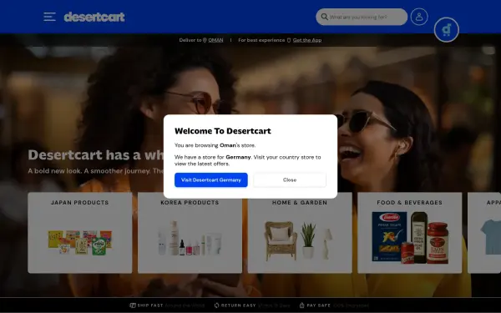Click the Return Easy arrows icon

pos(216,305)
